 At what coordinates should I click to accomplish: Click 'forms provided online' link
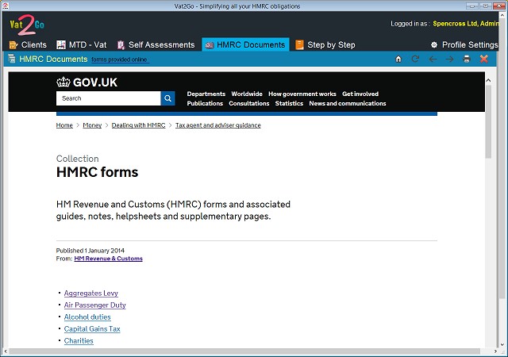tap(120, 59)
